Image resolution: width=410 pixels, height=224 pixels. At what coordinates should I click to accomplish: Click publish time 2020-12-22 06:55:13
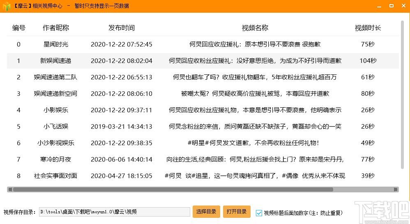(122, 77)
